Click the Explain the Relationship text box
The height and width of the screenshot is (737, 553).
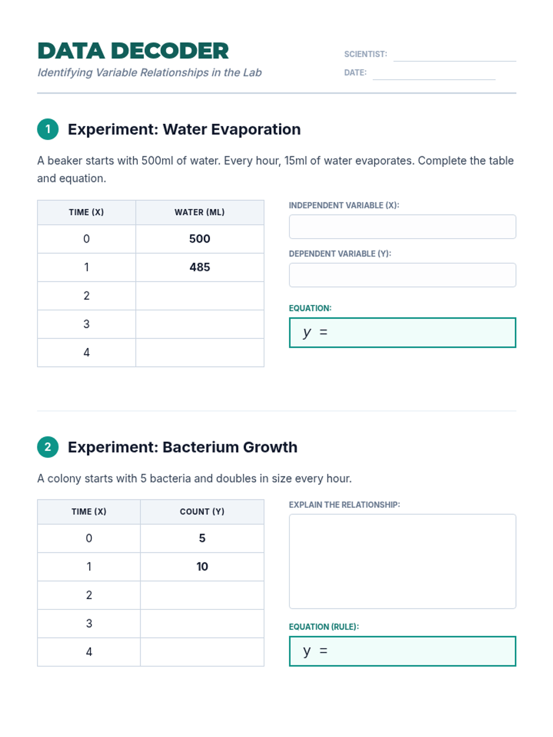point(402,561)
